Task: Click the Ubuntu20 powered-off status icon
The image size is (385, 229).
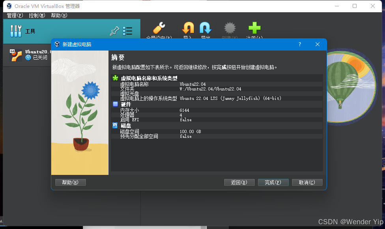Action: pyautogui.click(x=28, y=58)
